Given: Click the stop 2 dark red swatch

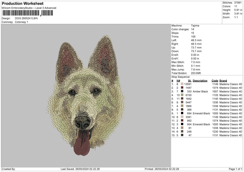Looking at the screenshot, I should click(x=182, y=88).
